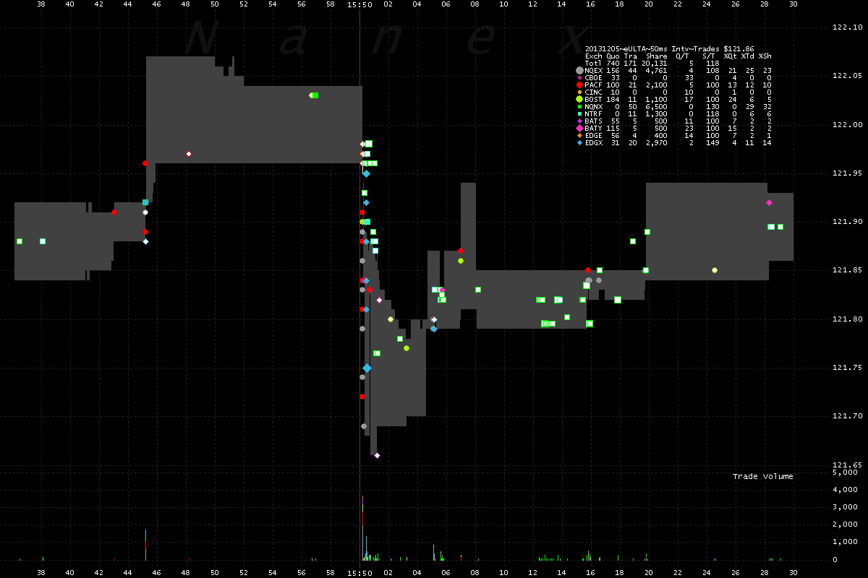
Task: Click the '%Td' column header
Action: (x=748, y=56)
